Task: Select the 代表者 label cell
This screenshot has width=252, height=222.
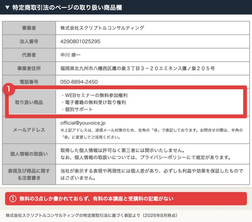Action: point(29,55)
